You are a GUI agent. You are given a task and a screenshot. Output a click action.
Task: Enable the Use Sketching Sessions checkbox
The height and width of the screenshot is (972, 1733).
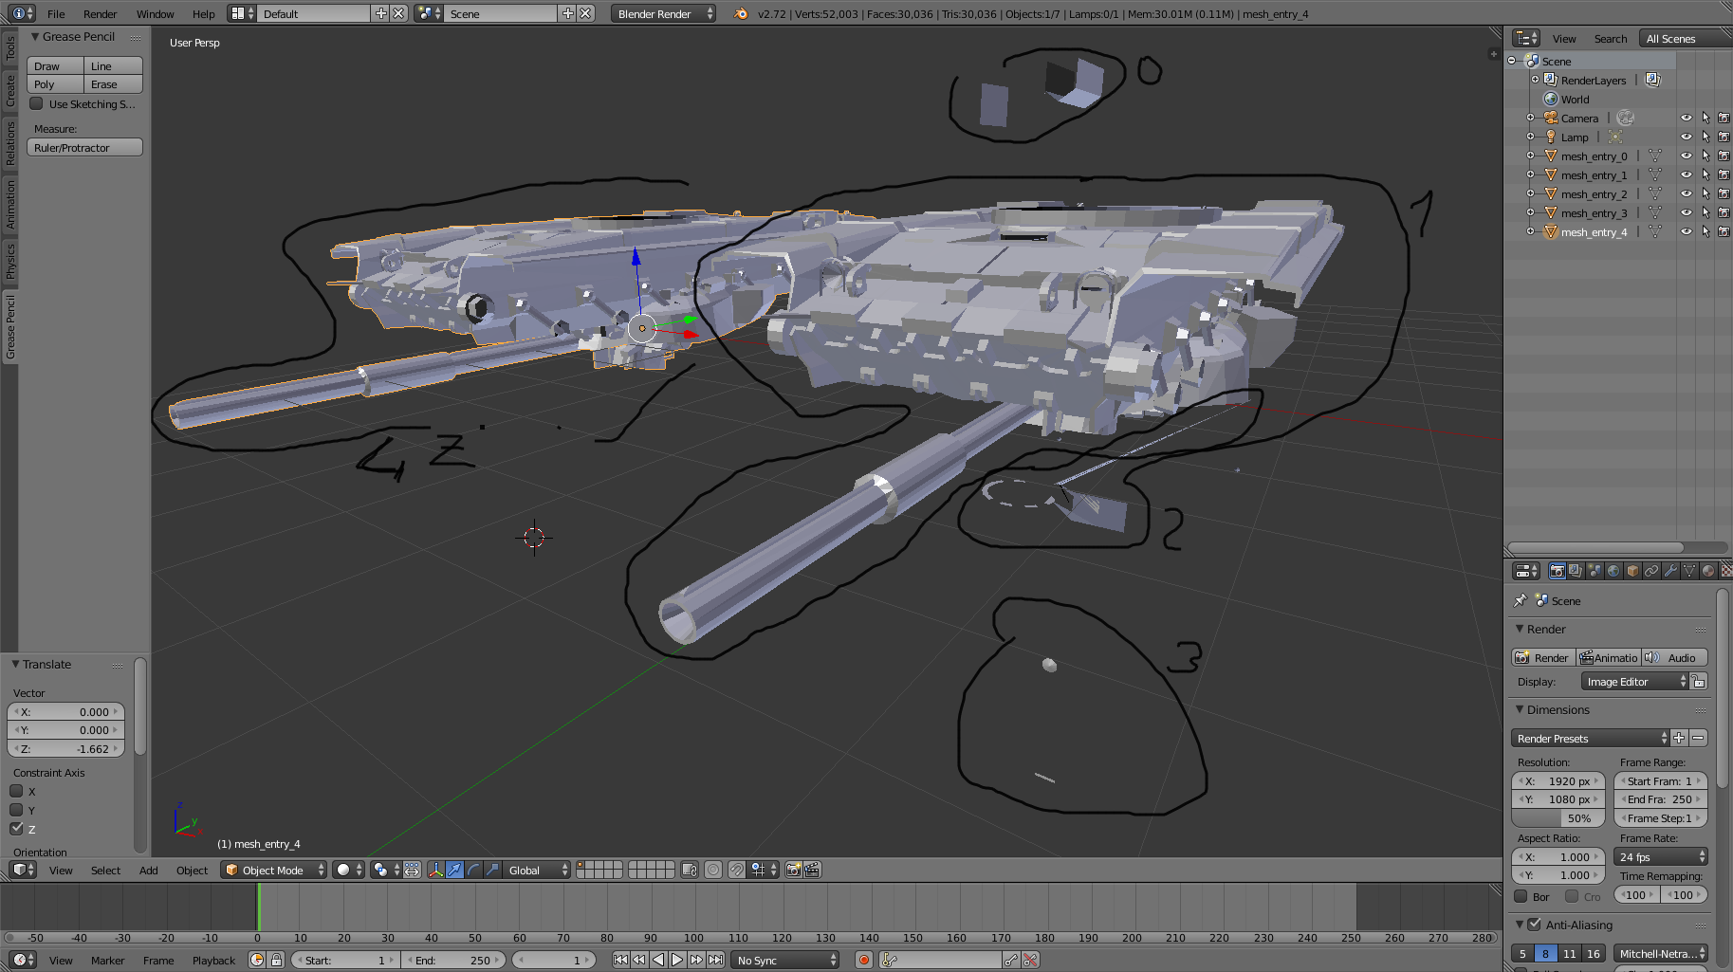coord(36,103)
